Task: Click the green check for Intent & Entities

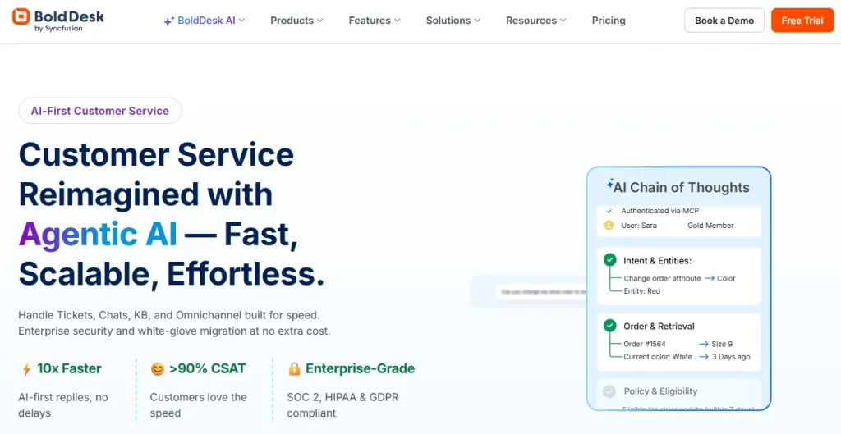Action: pyautogui.click(x=609, y=260)
